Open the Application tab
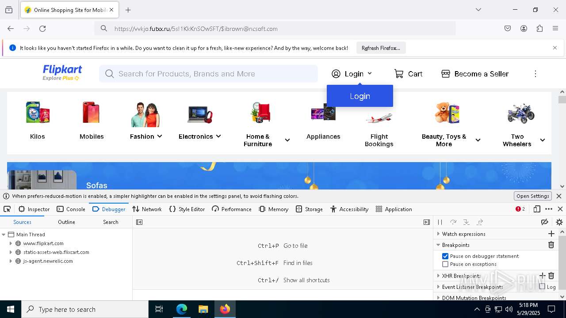 394,209
